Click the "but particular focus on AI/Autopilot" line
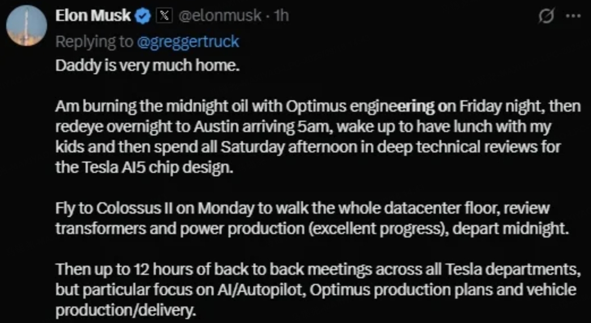 (x=316, y=290)
